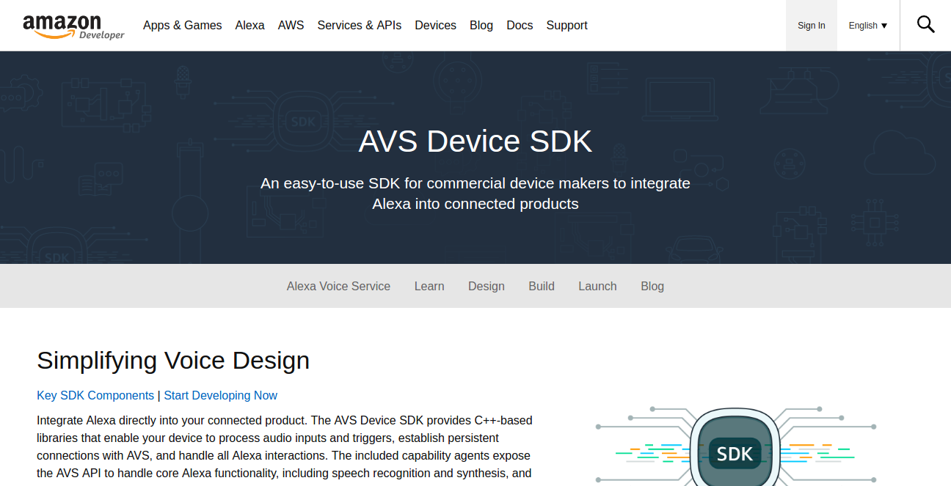Open the AWS navigation link
This screenshot has height=486, width=951.
tap(291, 25)
